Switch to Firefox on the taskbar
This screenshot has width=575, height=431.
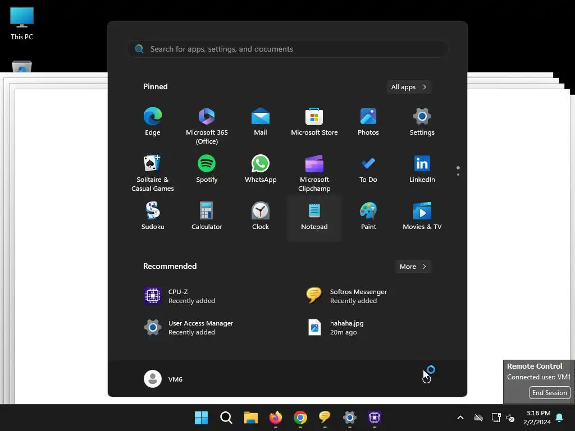275,418
